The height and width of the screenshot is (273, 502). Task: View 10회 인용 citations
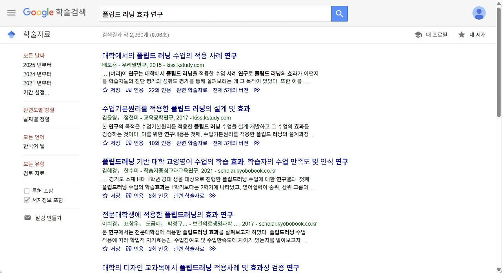click(x=160, y=143)
